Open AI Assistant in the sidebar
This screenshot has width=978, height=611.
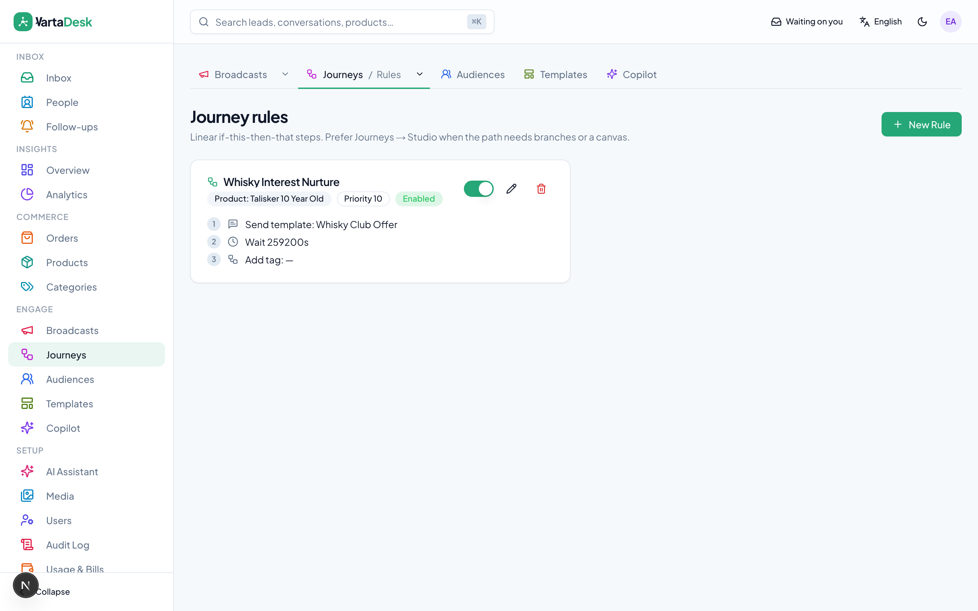tap(87, 471)
